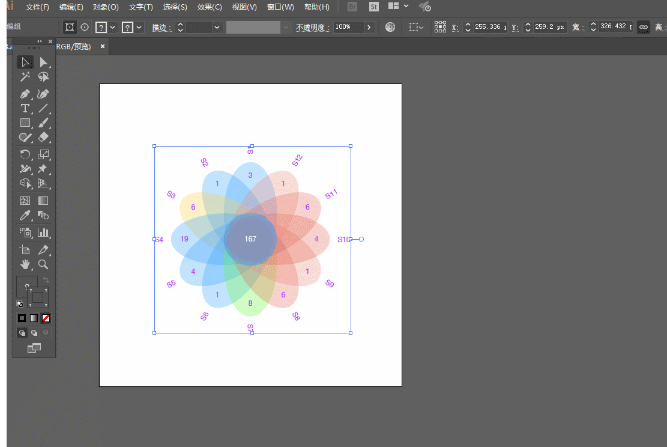Pick the Magic Wand tool
667x447 pixels.
[25, 77]
